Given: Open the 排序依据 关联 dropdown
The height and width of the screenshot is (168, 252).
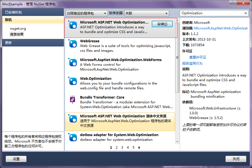Looking at the screenshot, I should 146,13.
